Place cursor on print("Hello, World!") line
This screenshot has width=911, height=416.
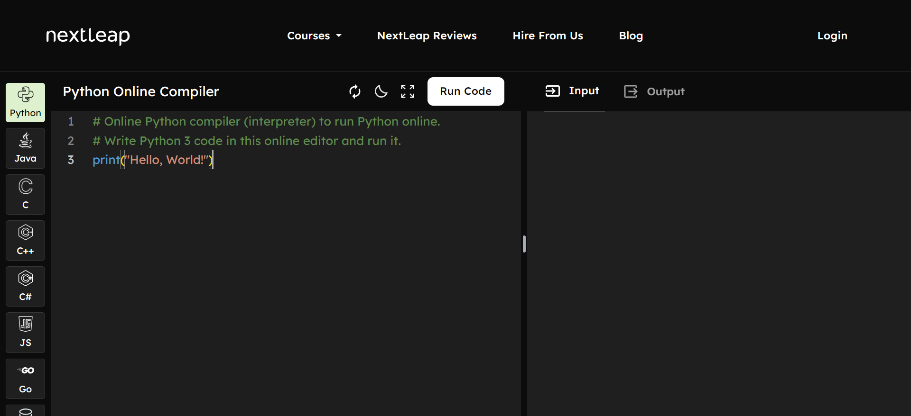coord(153,160)
